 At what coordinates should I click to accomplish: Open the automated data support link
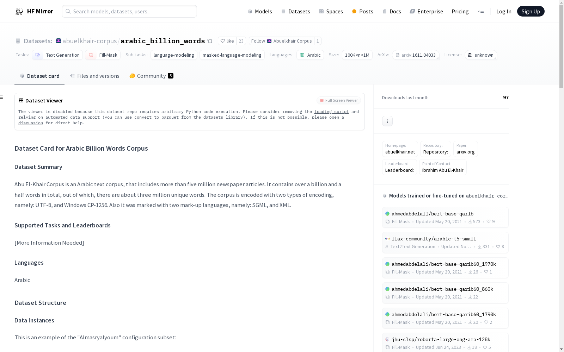[73, 117]
